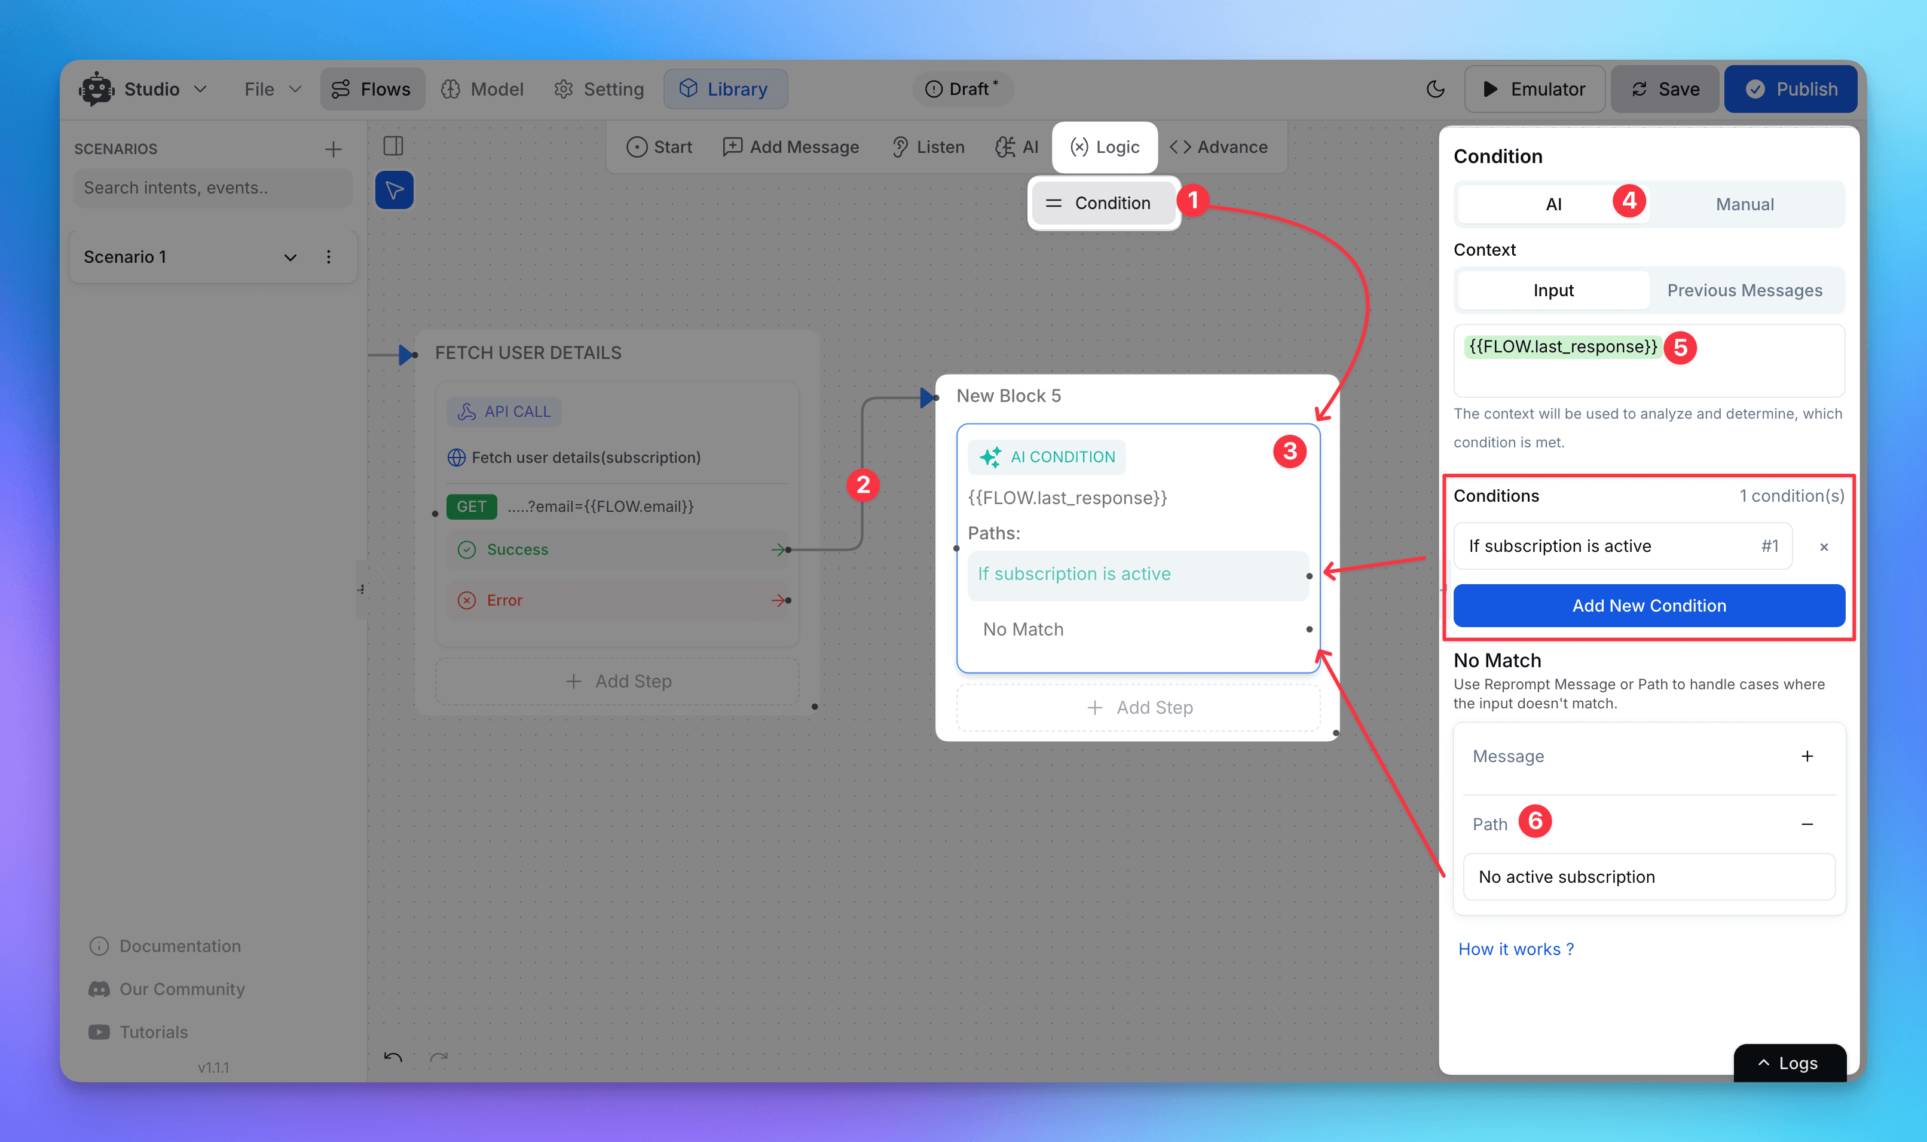The height and width of the screenshot is (1142, 1927).
Task: Publish the flow
Action: [1790, 89]
